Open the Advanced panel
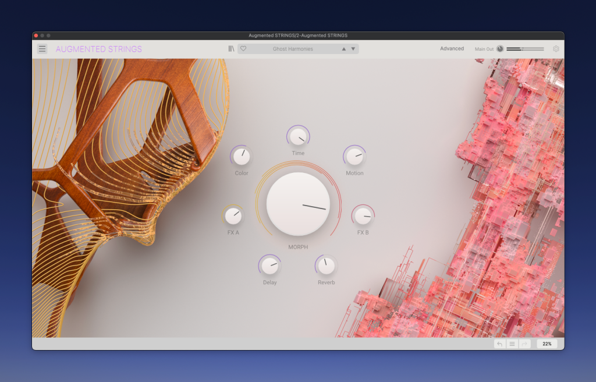Image resolution: width=596 pixels, height=382 pixels. tap(452, 49)
